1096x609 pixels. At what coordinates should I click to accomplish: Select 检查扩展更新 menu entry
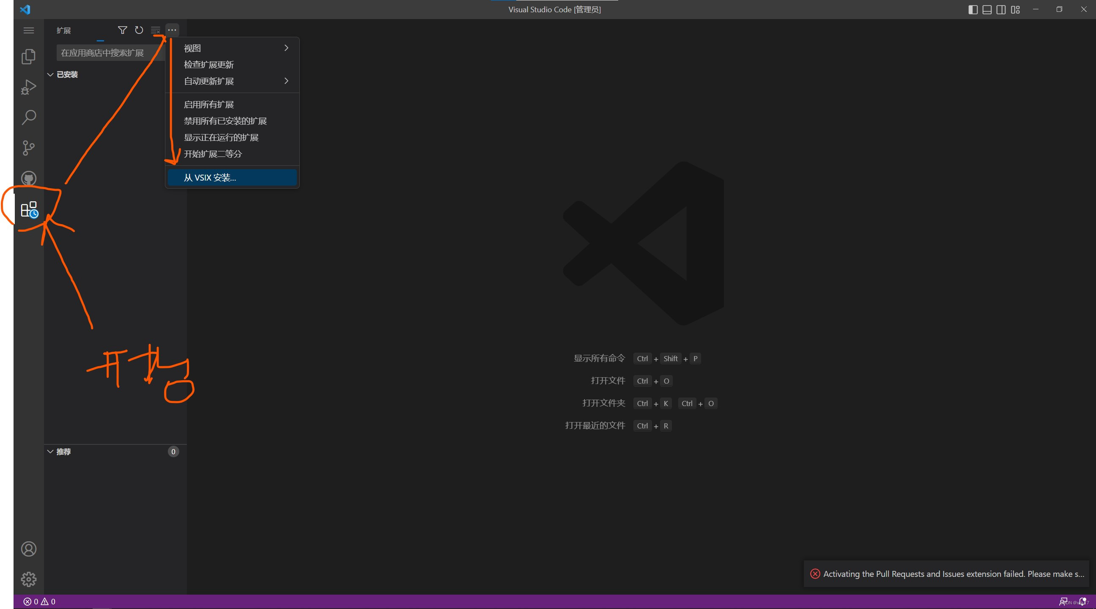click(232, 65)
